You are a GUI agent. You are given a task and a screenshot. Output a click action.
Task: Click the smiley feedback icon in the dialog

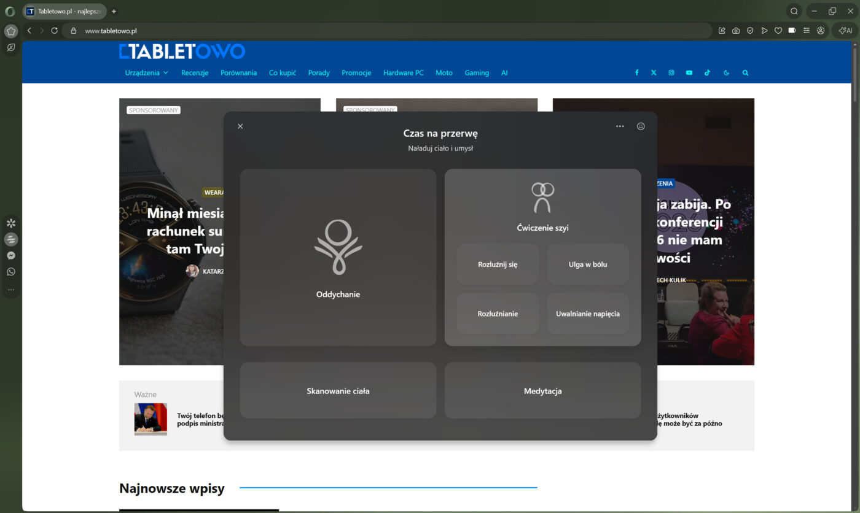click(641, 126)
